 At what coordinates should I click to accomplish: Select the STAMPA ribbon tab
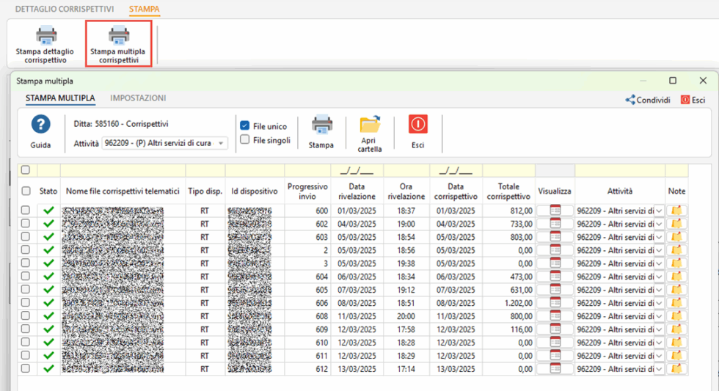click(x=145, y=9)
